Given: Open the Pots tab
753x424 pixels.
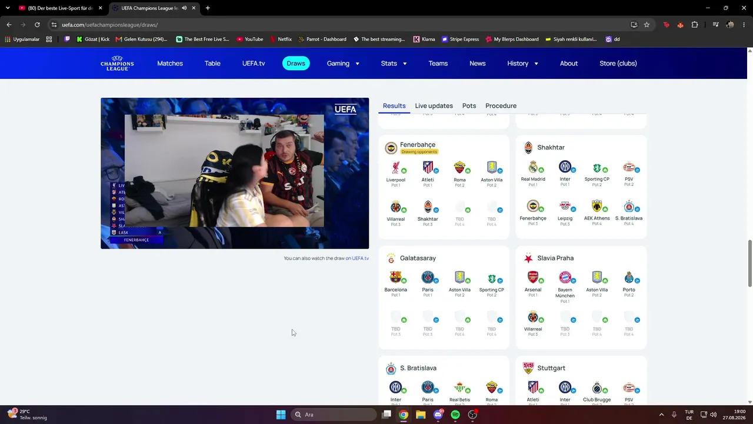Looking at the screenshot, I should point(469,106).
